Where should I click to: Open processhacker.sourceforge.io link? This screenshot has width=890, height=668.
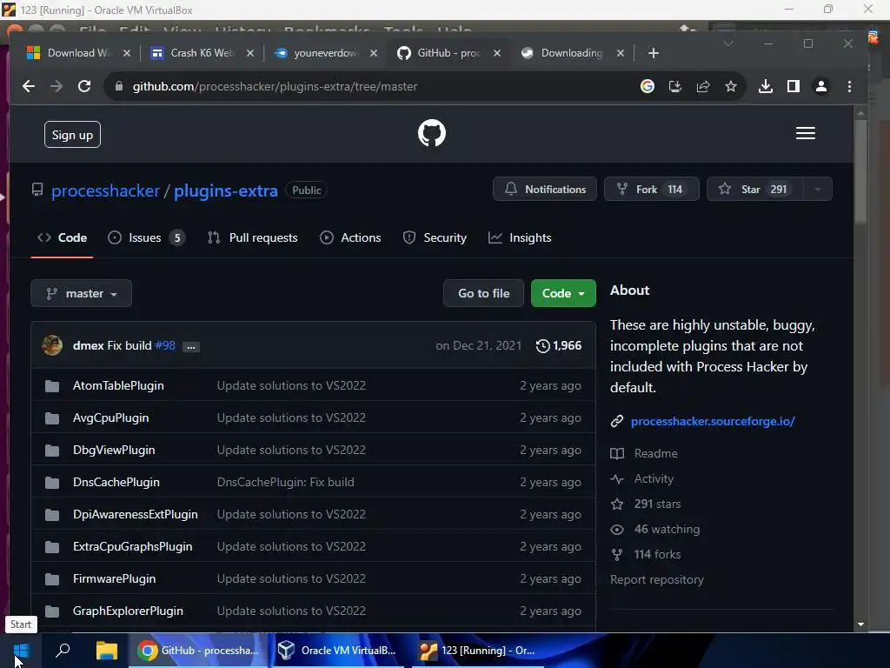[713, 422]
